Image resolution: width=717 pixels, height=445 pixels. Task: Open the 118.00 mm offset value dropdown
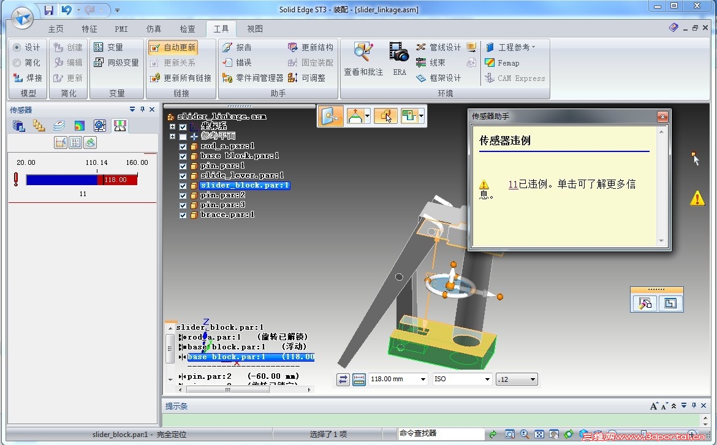point(423,379)
